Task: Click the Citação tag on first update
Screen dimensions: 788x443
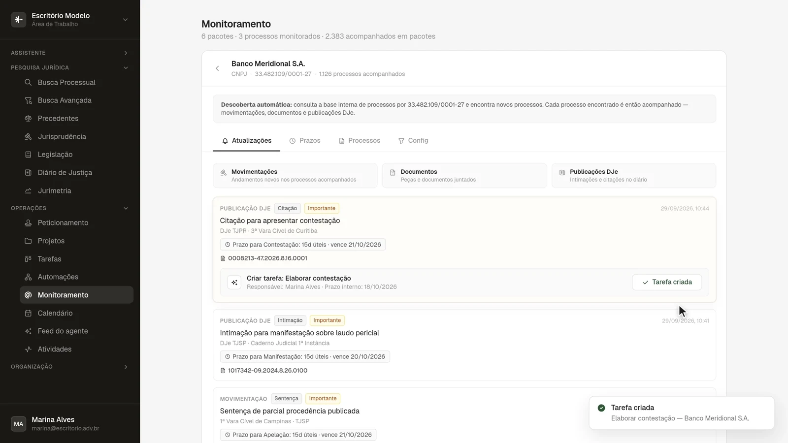Action: [x=287, y=209]
